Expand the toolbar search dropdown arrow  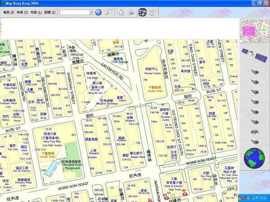(x=91, y=12)
